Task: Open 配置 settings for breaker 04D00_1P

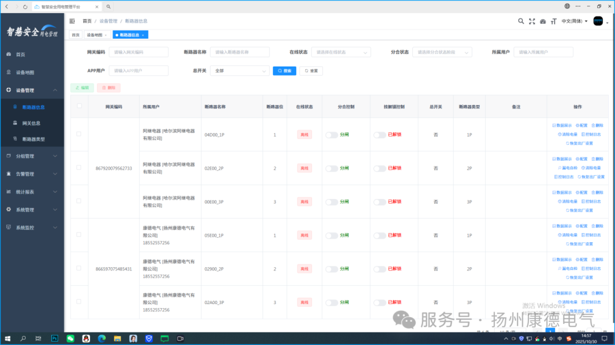Action: (583, 126)
